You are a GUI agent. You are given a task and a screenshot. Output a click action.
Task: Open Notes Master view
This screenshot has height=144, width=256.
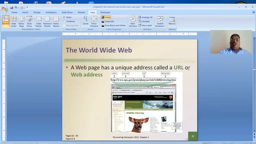pos(56,21)
